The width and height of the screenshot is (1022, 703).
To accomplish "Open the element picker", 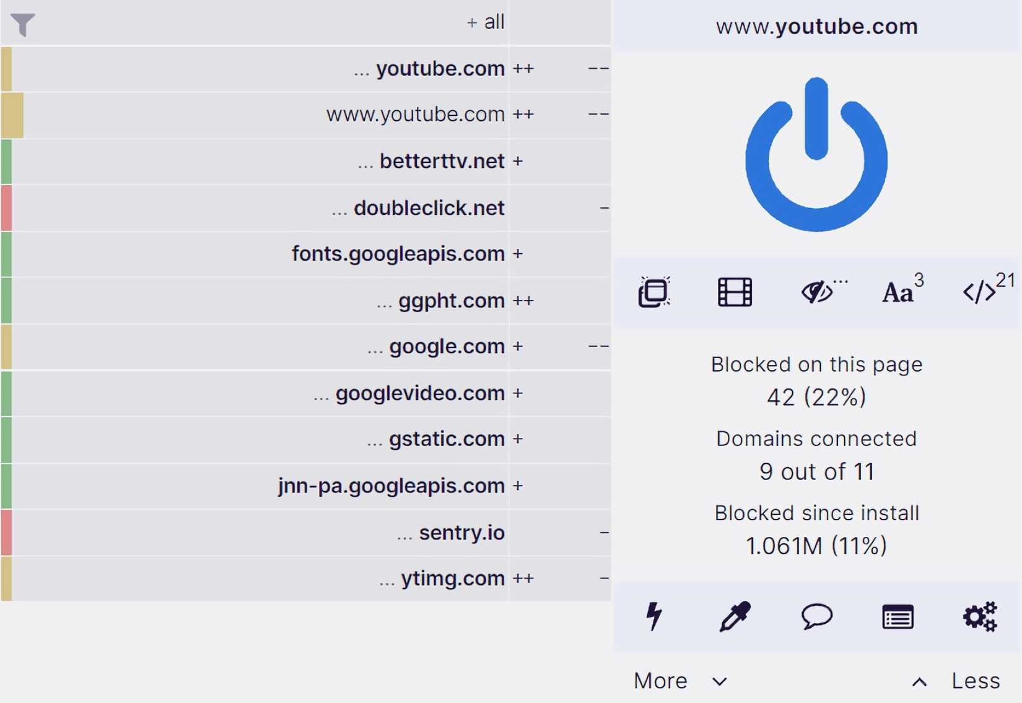I will coord(734,616).
